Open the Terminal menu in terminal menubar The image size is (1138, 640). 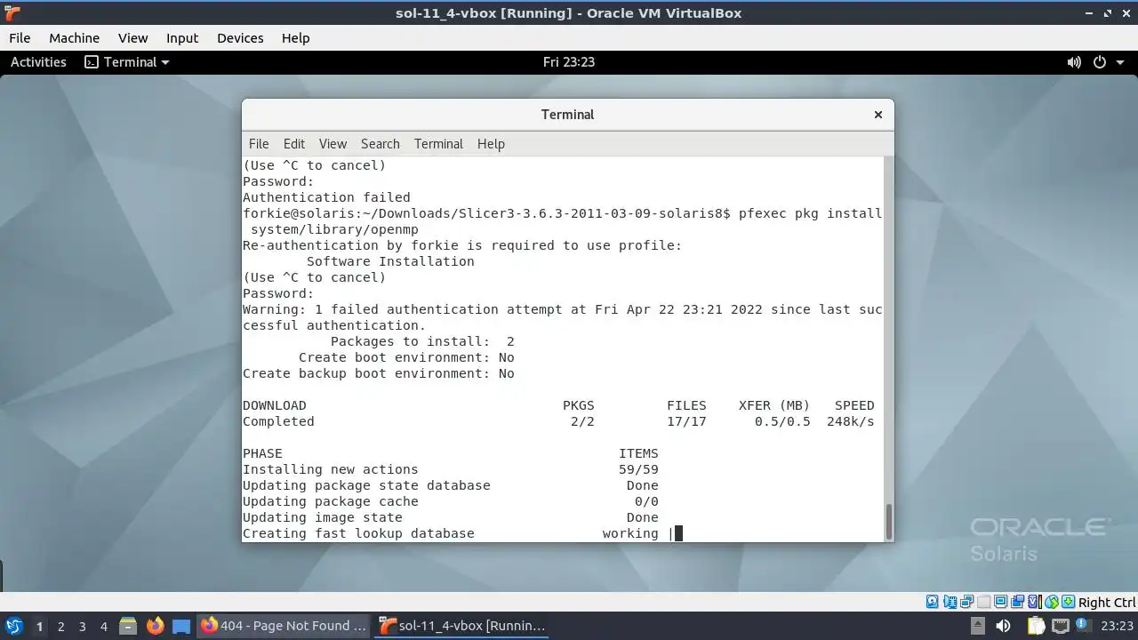(438, 144)
